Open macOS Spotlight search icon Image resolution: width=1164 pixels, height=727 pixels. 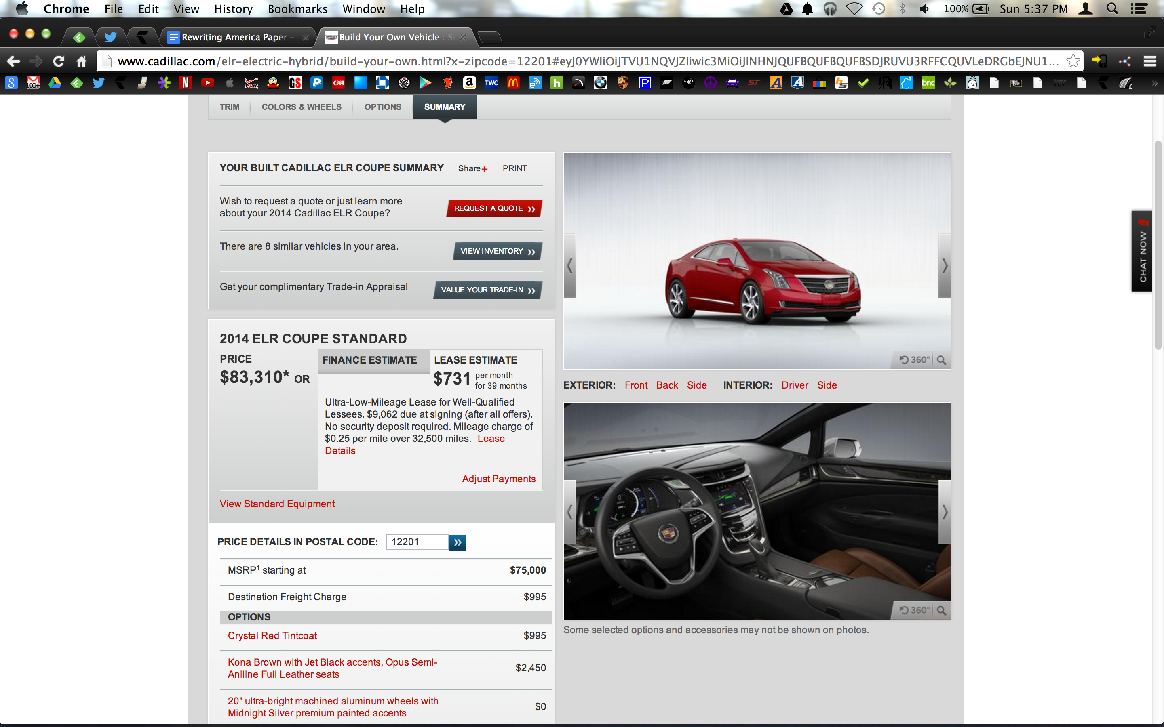coord(1112,8)
